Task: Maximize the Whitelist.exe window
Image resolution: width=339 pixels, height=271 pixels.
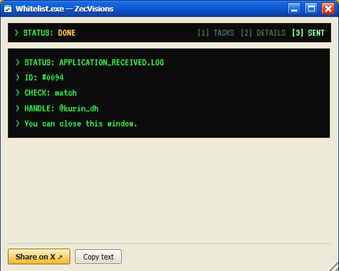Action: click(311, 8)
